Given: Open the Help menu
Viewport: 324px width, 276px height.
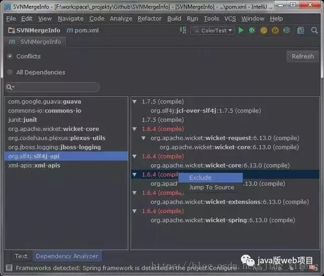Looking at the screenshot, I should pos(276,19).
